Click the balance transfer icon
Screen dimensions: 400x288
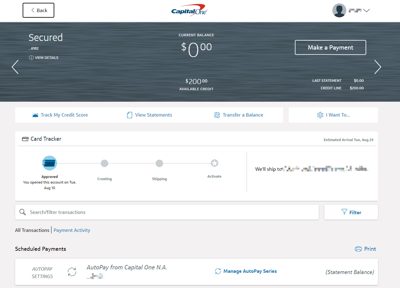pos(217,115)
